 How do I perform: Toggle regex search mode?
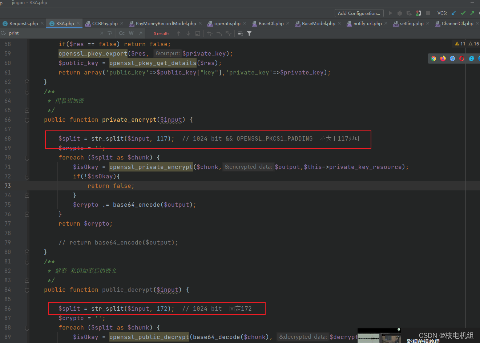point(141,33)
